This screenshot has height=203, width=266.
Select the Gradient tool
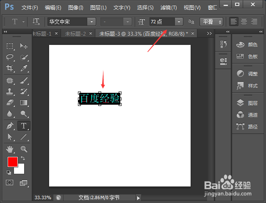coord(24,103)
